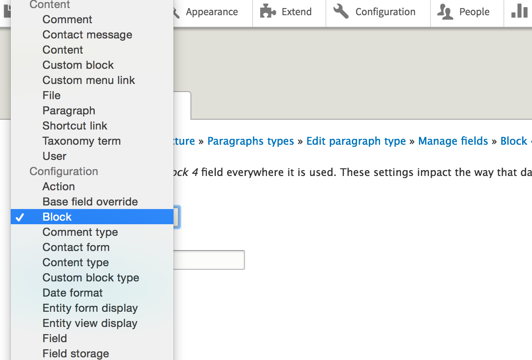Click the Configuration wrench icon

coord(341,11)
